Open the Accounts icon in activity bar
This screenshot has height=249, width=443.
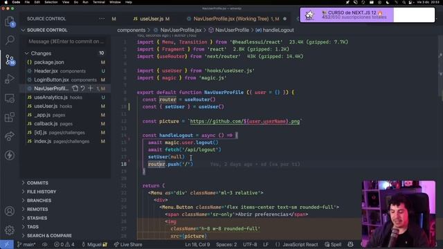coord(10,211)
